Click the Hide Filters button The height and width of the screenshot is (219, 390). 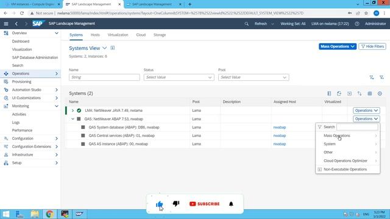tap(372, 46)
